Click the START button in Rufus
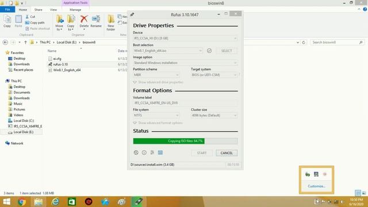 202,153
